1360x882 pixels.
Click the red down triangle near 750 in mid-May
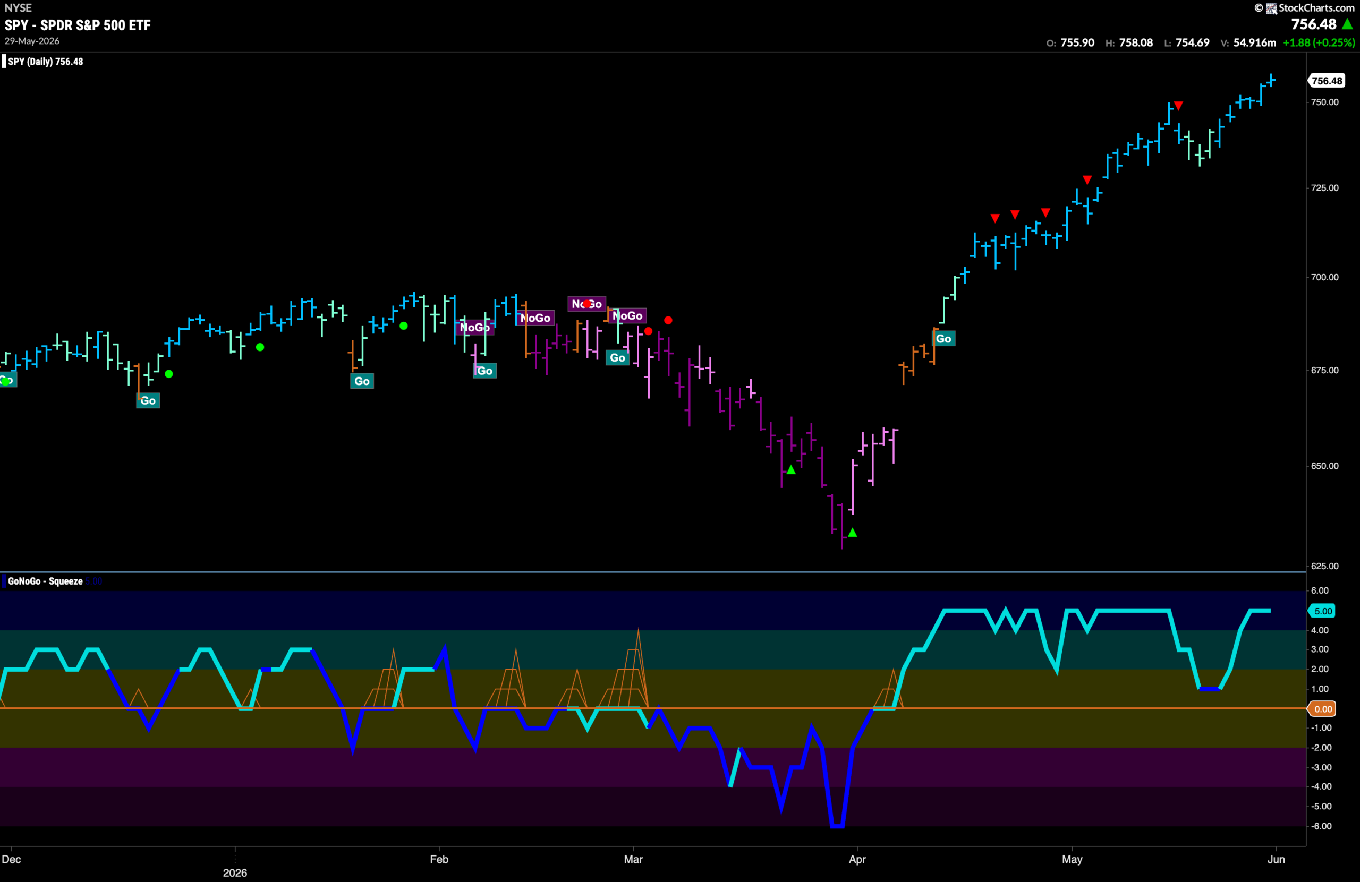pos(1178,106)
